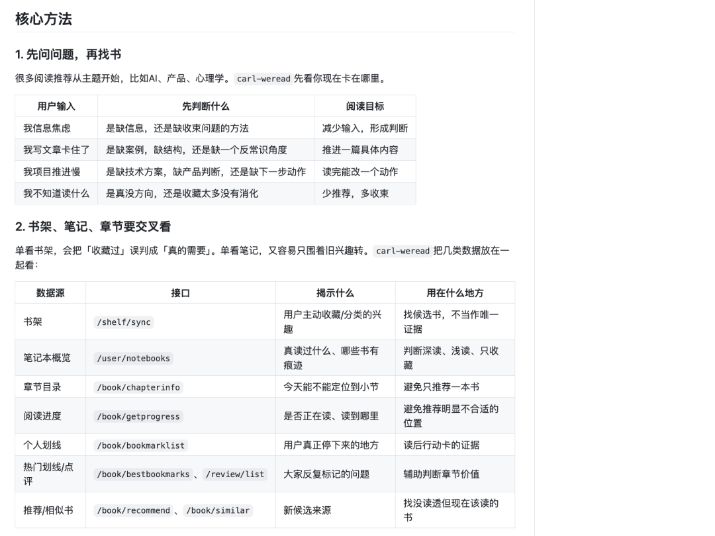The height and width of the screenshot is (536, 715).
Task: Select cell 章节目录
Action: 50,387
